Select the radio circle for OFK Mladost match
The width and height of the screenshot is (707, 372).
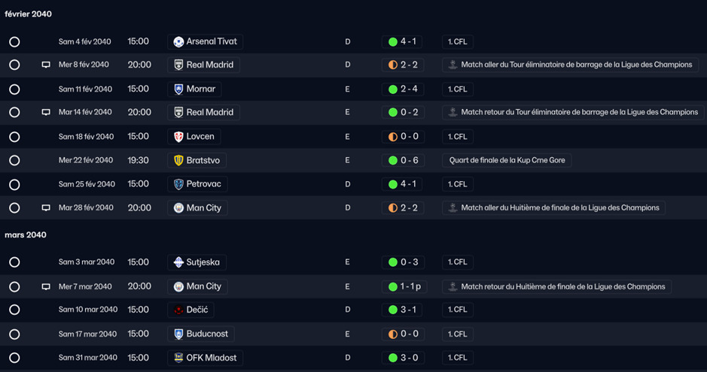[14, 358]
